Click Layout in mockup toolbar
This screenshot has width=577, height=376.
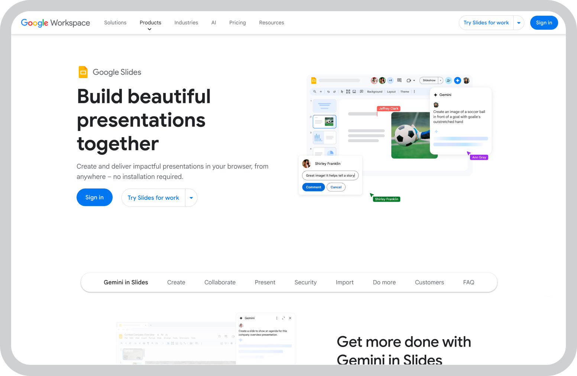(x=391, y=91)
